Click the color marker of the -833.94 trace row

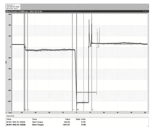click(7, 122)
